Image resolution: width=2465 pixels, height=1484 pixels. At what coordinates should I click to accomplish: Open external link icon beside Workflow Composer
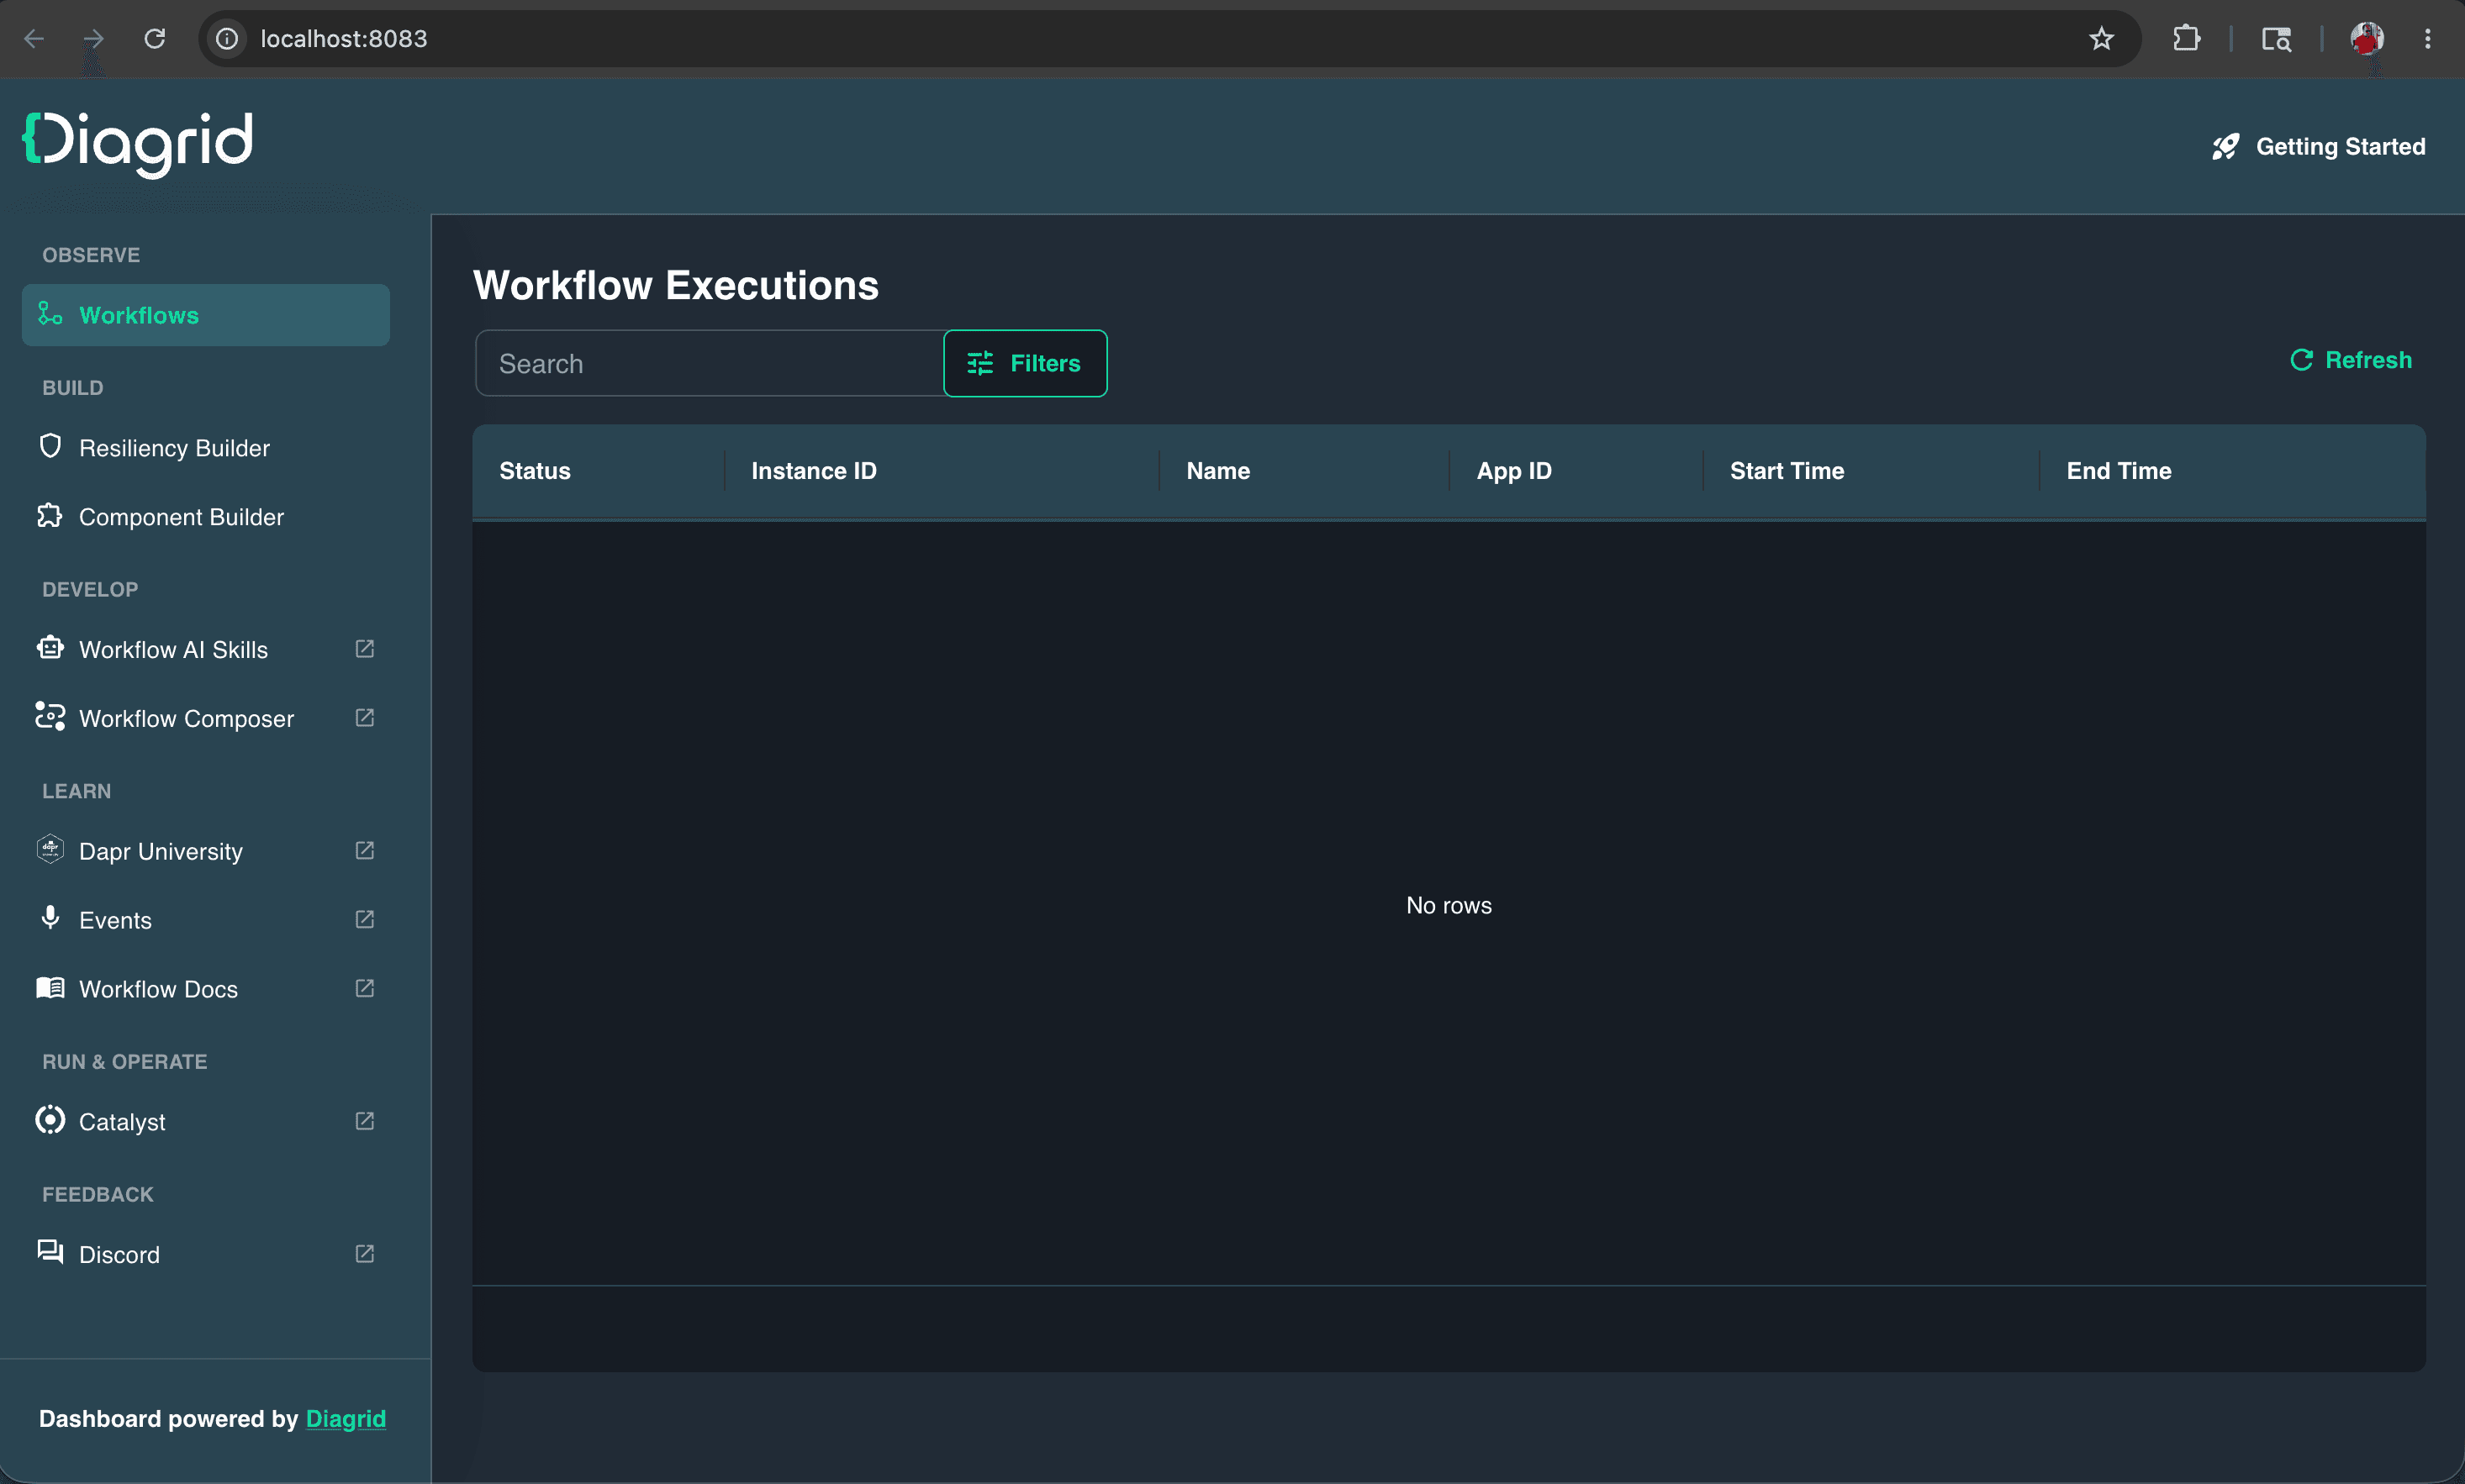point(365,718)
